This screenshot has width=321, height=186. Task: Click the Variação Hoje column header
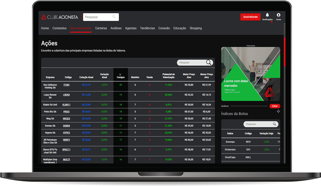coord(266,133)
